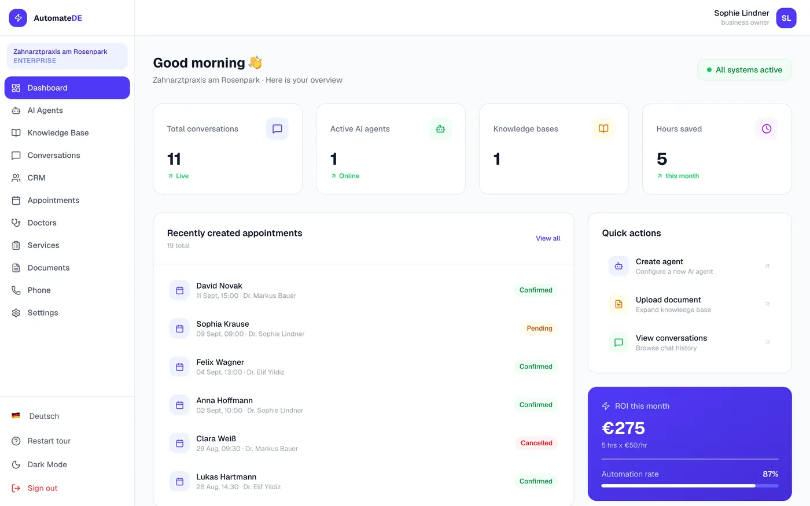
Task: Click the Active AI agents robot icon
Action: click(x=440, y=129)
